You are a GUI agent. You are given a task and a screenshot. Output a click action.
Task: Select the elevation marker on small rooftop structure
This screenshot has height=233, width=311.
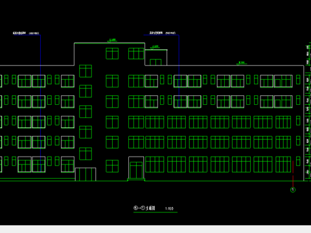[x=155, y=47]
